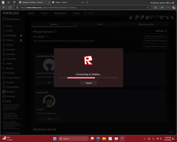The height and width of the screenshot is (142, 177).
Task: Open a new browser tab
Action: point(87,2)
